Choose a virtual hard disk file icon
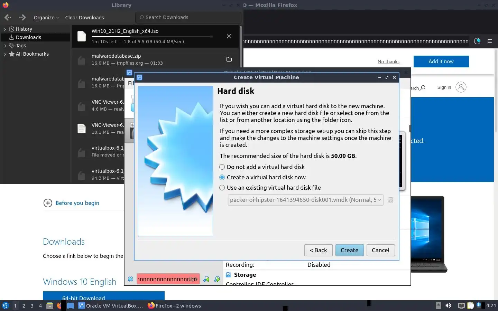The image size is (498, 311). (390, 200)
